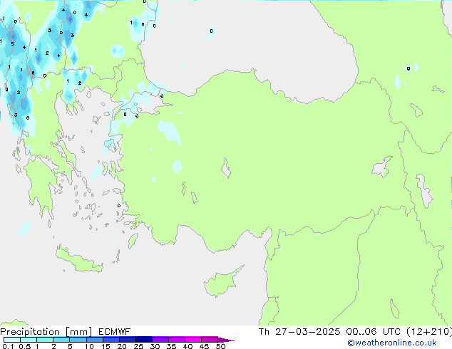Click legend tick label '25'

click(138, 346)
